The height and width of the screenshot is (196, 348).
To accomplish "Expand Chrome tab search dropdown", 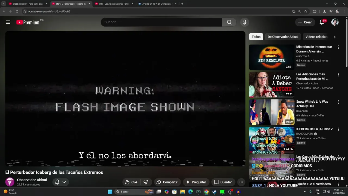I will pos(4,4).
